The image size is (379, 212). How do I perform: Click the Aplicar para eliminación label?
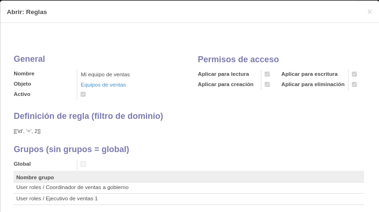[313, 84]
